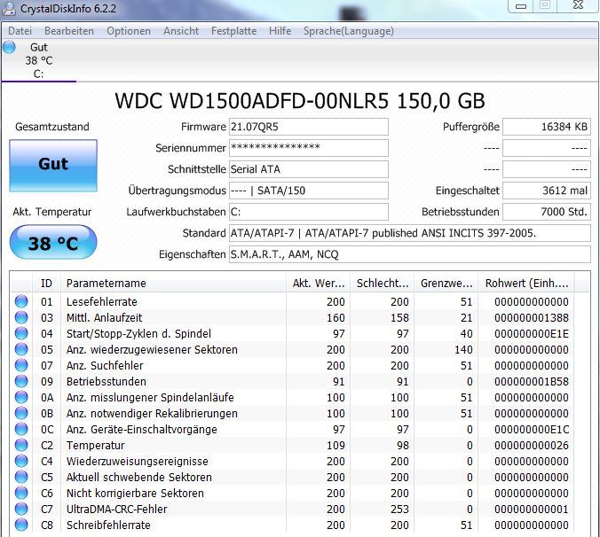The height and width of the screenshot is (537, 600).
Task: Click the Firmware field 21.07QR5
Action: [x=309, y=127]
